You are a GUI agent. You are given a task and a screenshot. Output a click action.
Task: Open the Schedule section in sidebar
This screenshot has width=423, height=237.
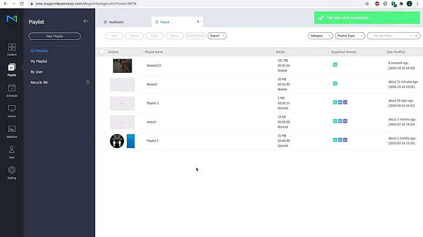point(12,90)
